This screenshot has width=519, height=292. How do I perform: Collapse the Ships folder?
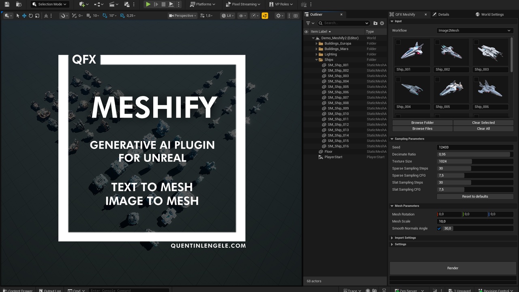316,60
